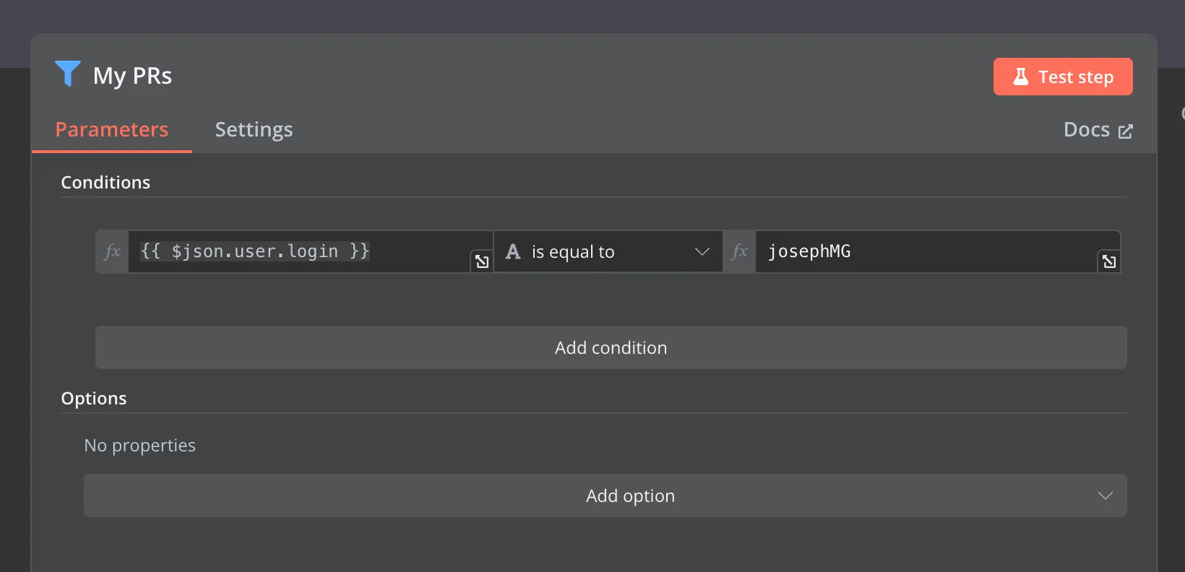Click the flask icon on Test step
The width and height of the screenshot is (1185, 572).
(1020, 77)
